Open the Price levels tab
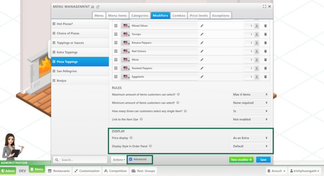 pos(199,16)
